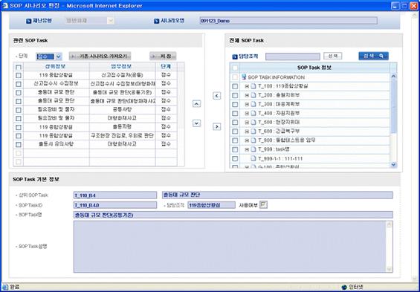
Task: Select the SOP TASK INFORMATION root label
Action: [277, 77]
